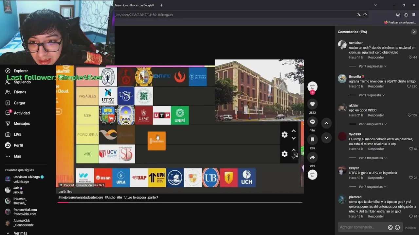The height and width of the screenshot is (235, 419).
Task: Open browser profile account icon
Action: point(398,15)
